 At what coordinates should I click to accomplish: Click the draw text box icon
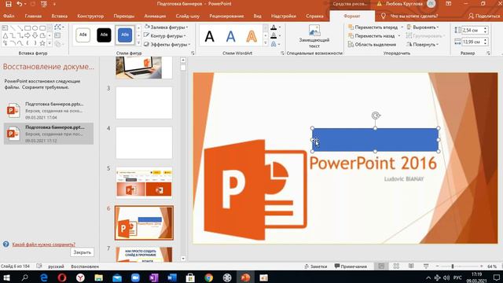[x=57, y=35]
